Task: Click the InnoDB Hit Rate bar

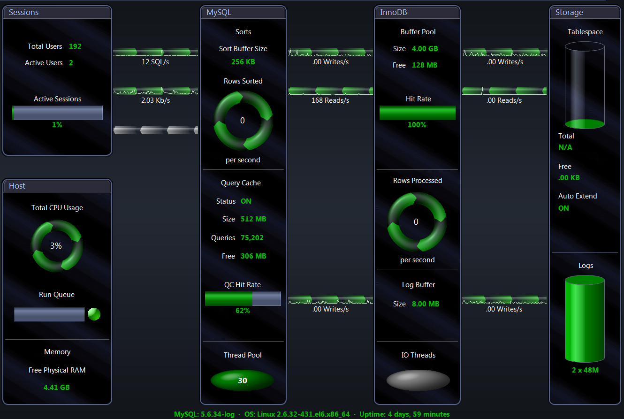Action: pos(418,113)
